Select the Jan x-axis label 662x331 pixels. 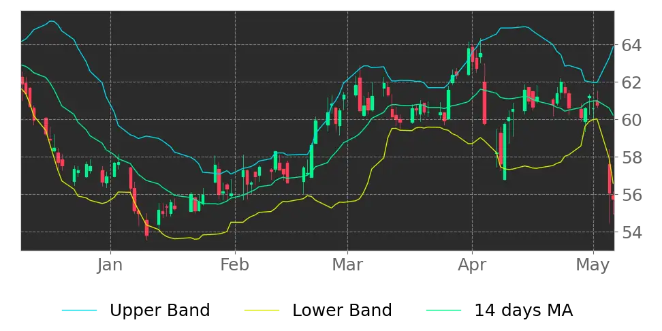110,265
